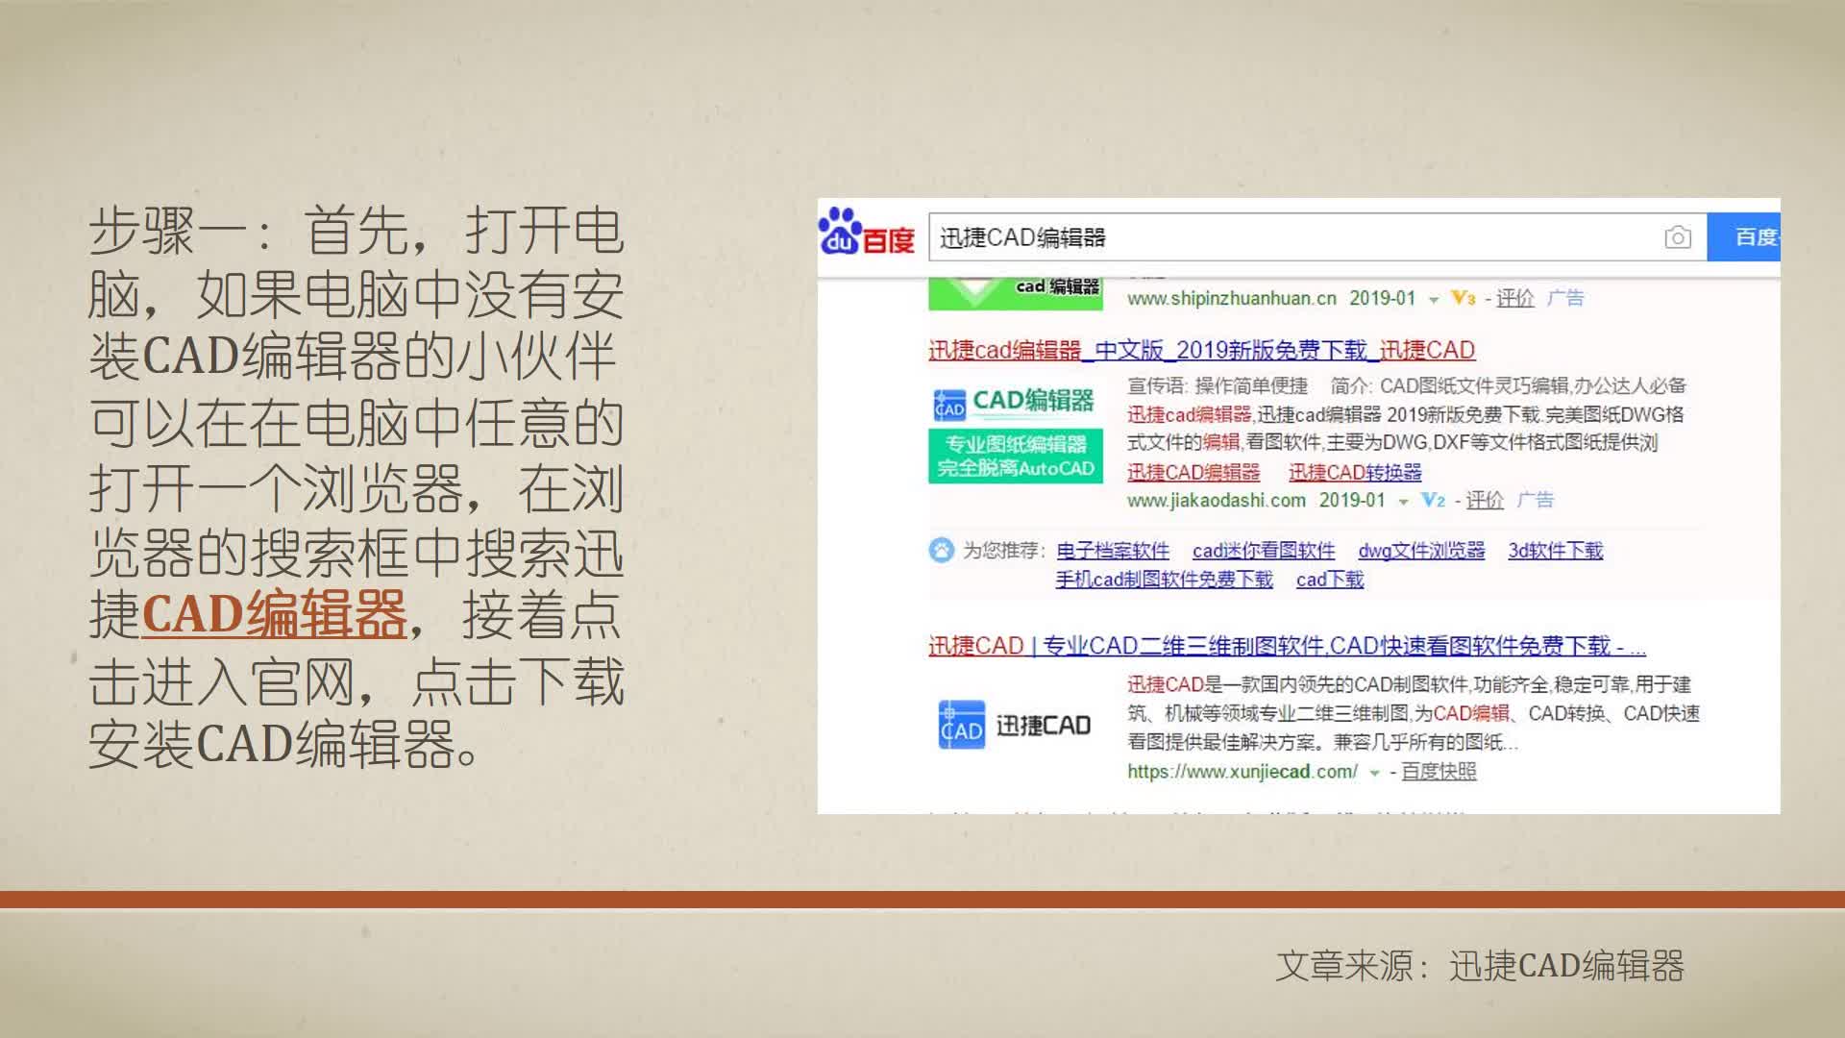Click the V2 credibility badge icon
The image size is (1845, 1038).
[1432, 500]
